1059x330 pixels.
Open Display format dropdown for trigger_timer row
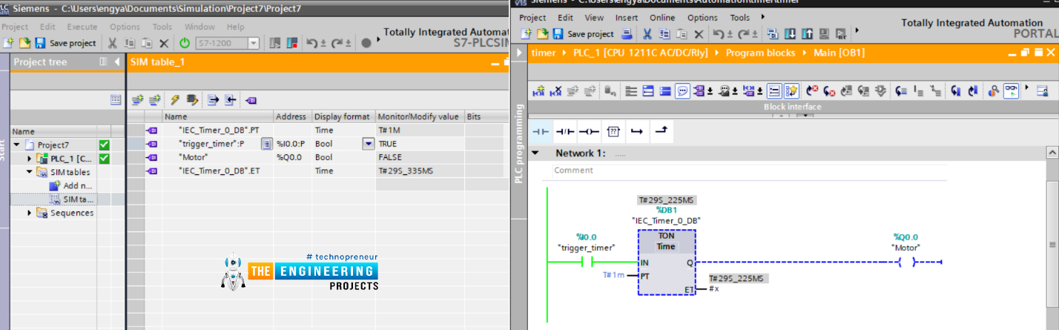click(368, 144)
